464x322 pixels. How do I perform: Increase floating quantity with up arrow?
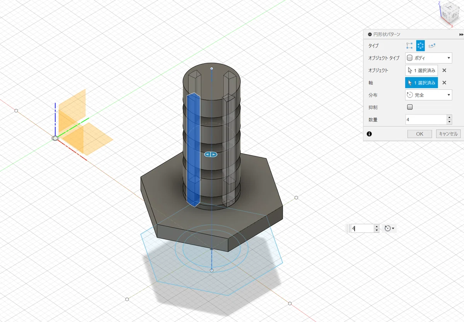tap(377, 226)
